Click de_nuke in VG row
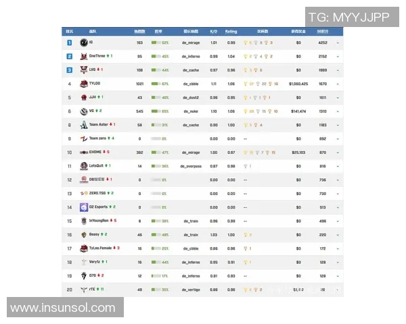406x324 pixels. click(x=191, y=111)
